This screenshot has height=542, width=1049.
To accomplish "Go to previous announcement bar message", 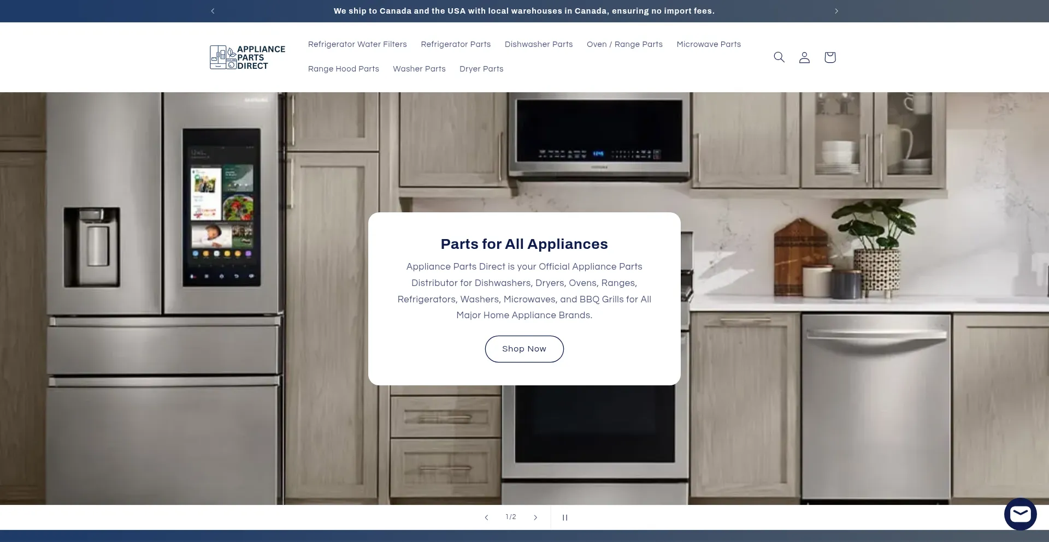I will click(x=213, y=11).
